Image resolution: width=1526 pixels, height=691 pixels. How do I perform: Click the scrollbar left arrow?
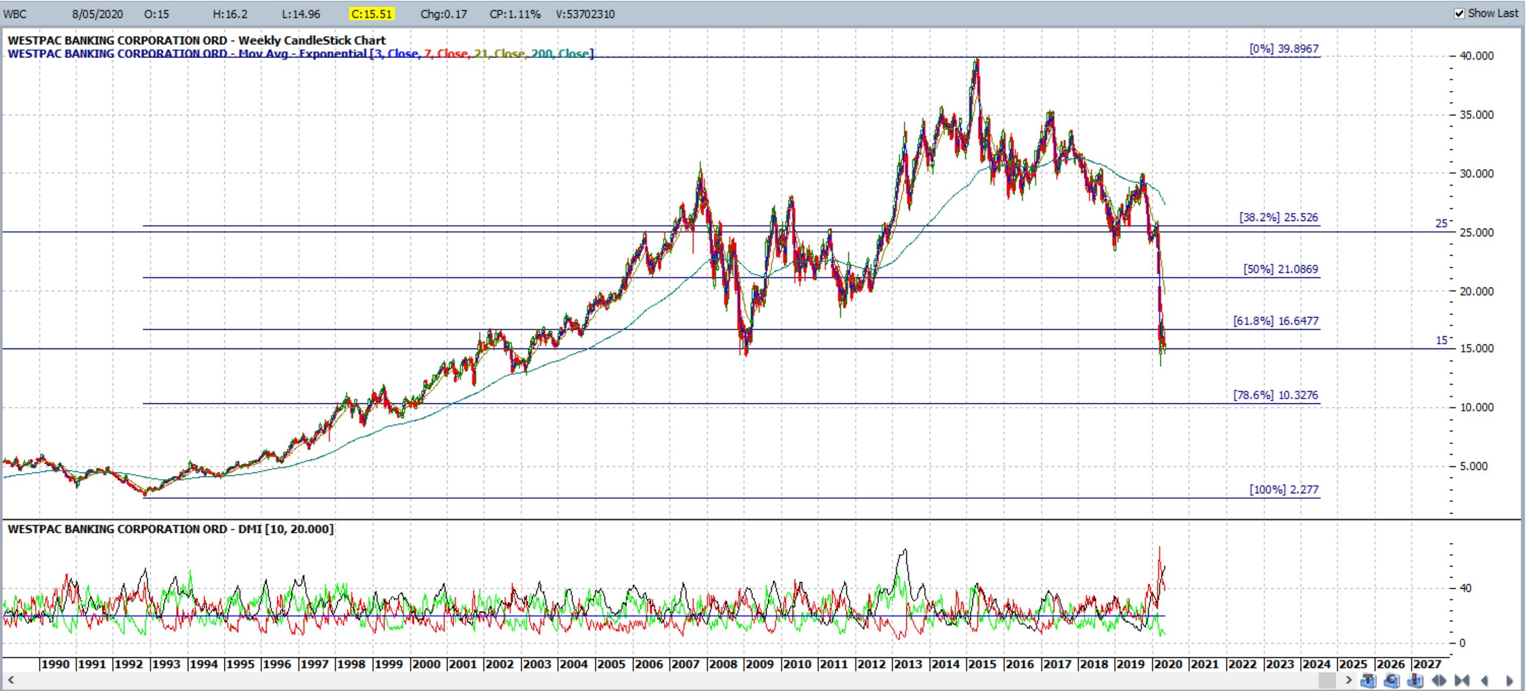(x=10, y=680)
